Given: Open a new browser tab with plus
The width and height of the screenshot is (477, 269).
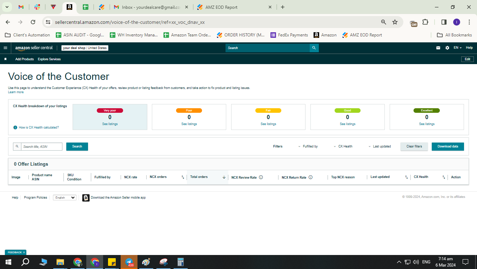Looking at the screenshot, I should [x=283, y=7].
